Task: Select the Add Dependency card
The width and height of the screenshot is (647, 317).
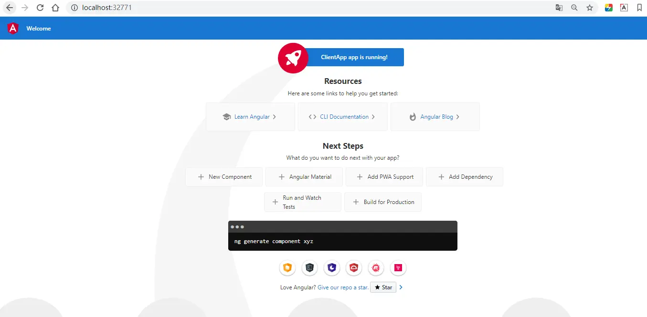Action: tap(465, 177)
